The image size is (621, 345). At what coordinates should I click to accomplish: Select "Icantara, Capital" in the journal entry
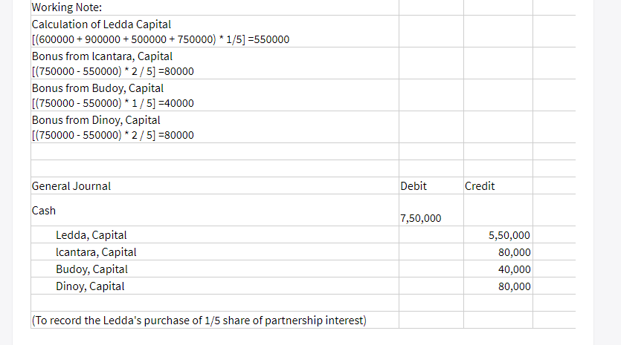96,252
